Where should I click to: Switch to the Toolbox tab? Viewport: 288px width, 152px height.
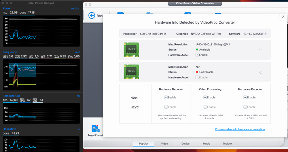click(228, 143)
